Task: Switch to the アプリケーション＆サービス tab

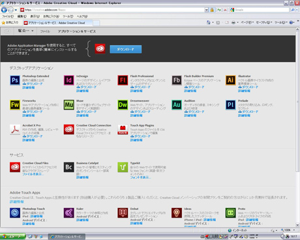Action: (x=77, y=31)
